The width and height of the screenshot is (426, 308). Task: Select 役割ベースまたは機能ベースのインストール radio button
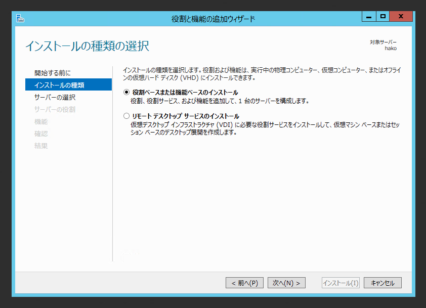[x=126, y=93]
